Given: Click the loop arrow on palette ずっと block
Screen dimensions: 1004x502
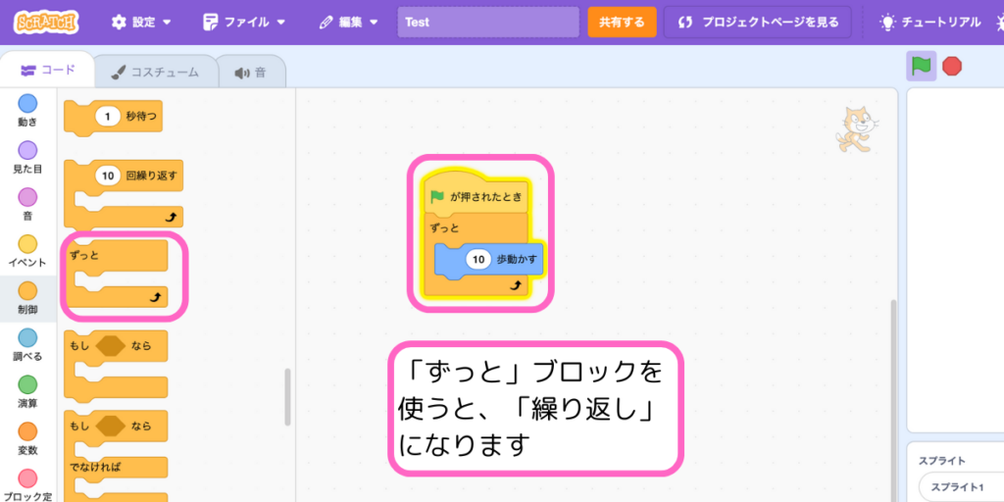Looking at the screenshot, I should (156, 298).
